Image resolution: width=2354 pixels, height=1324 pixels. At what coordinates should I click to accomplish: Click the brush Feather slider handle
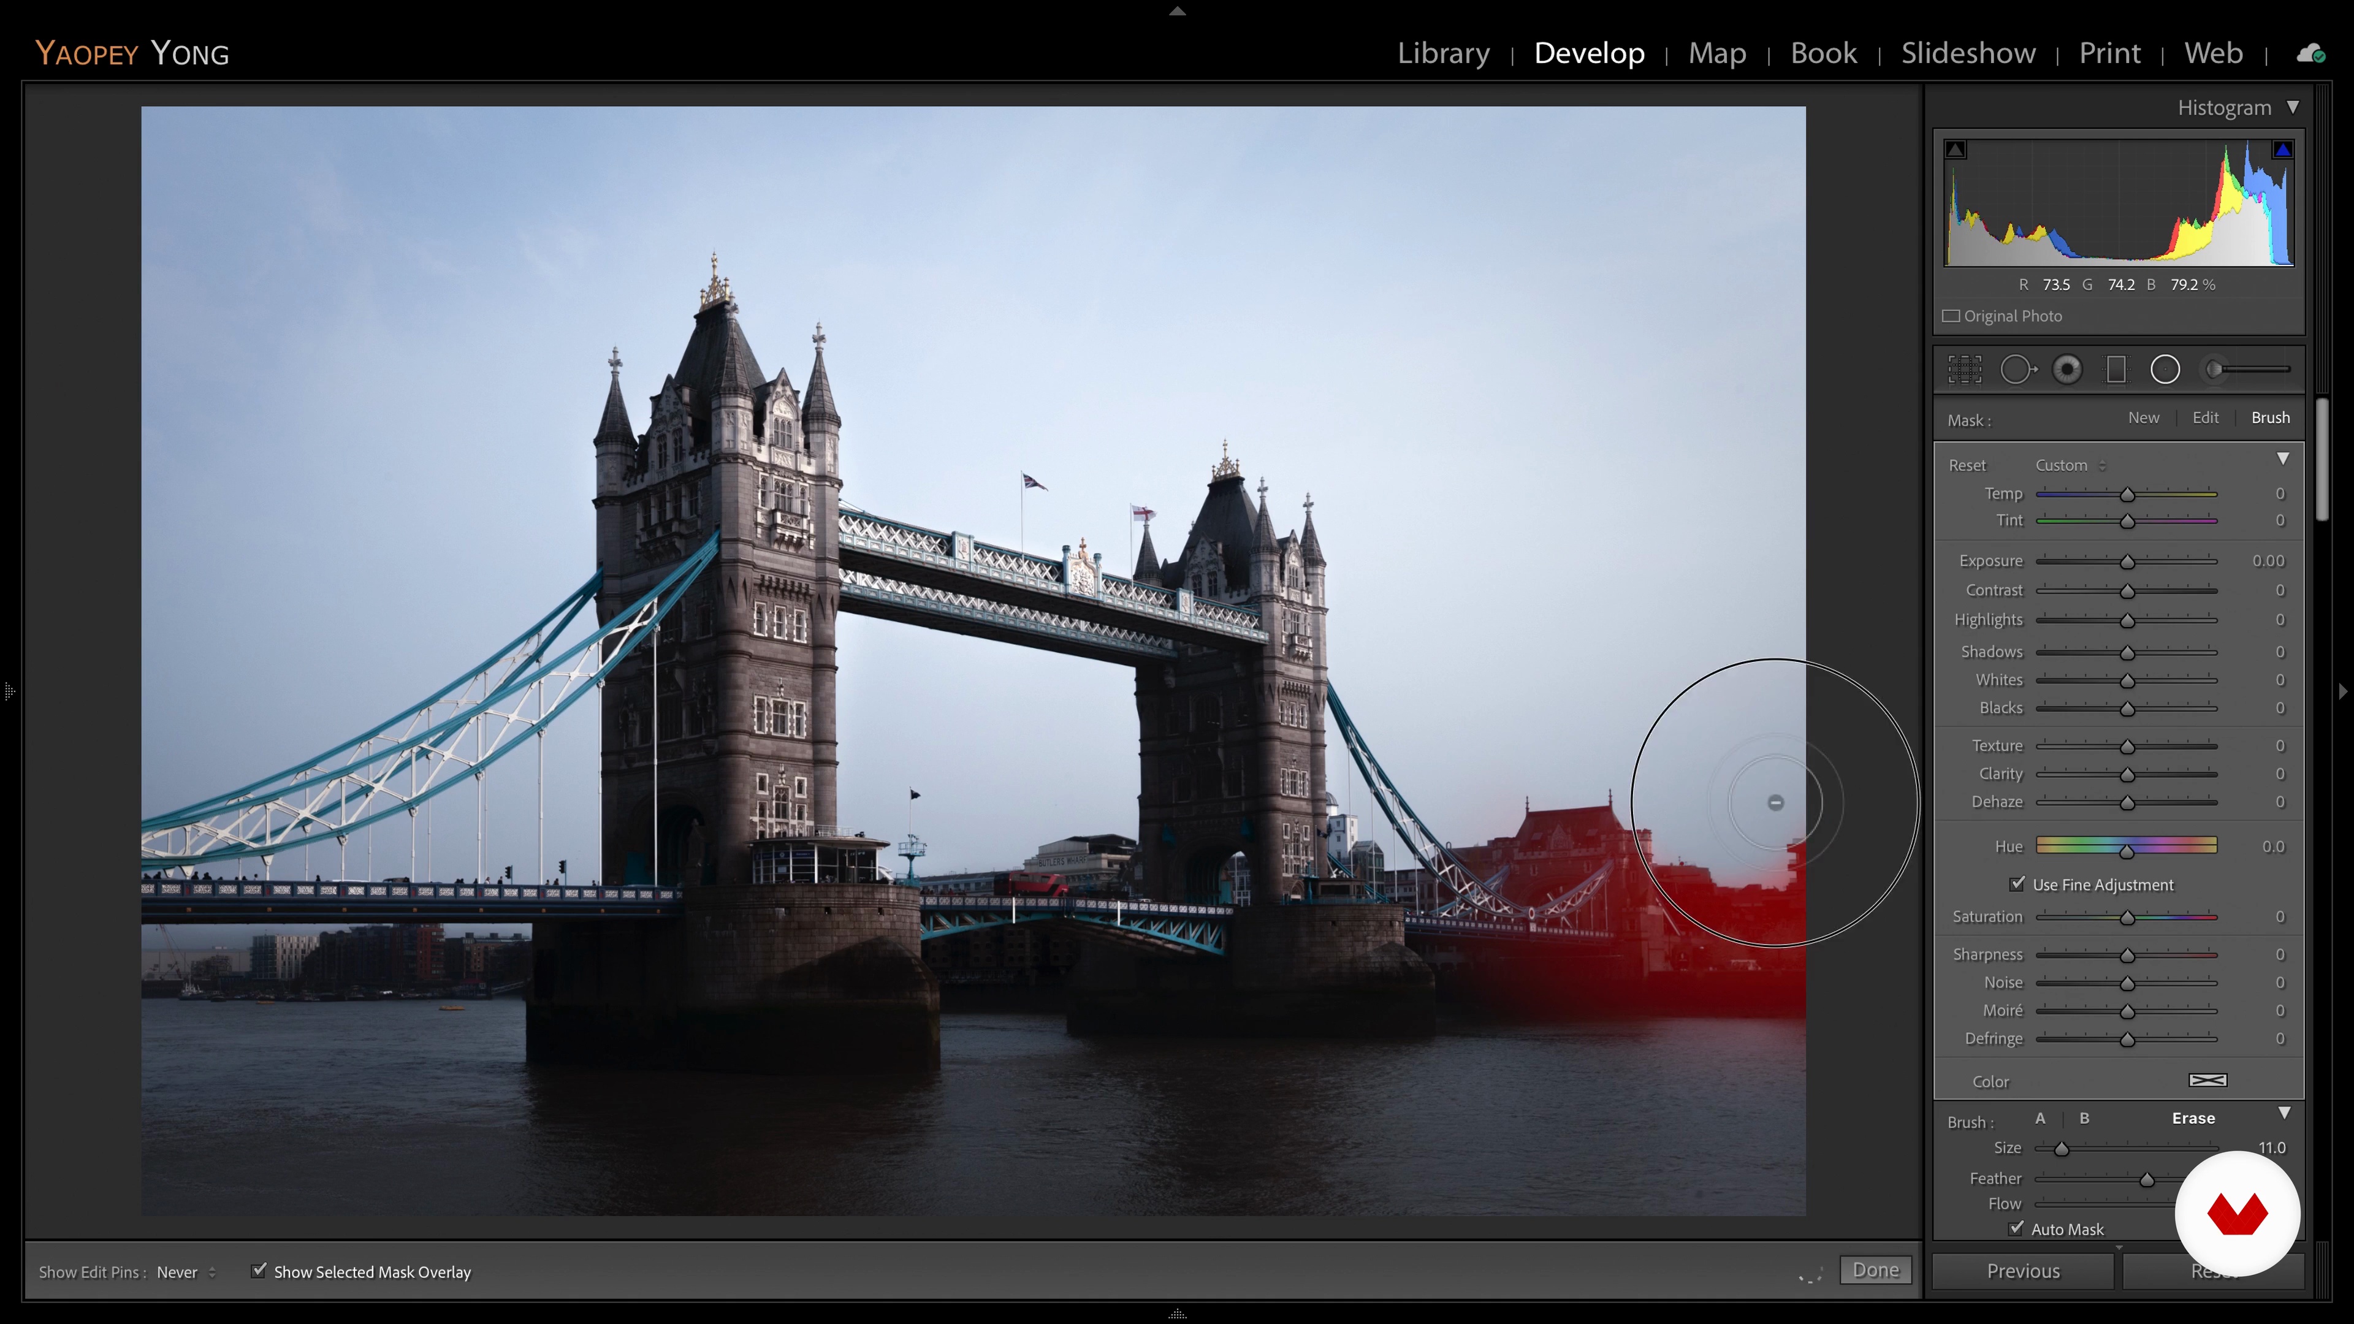2147,1179
